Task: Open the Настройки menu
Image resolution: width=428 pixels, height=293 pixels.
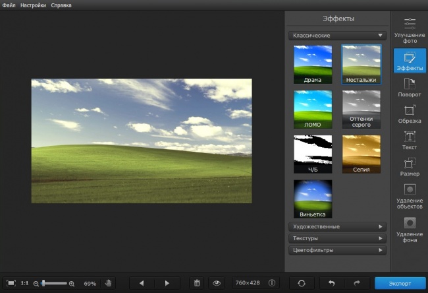Action: pos(33,5)
